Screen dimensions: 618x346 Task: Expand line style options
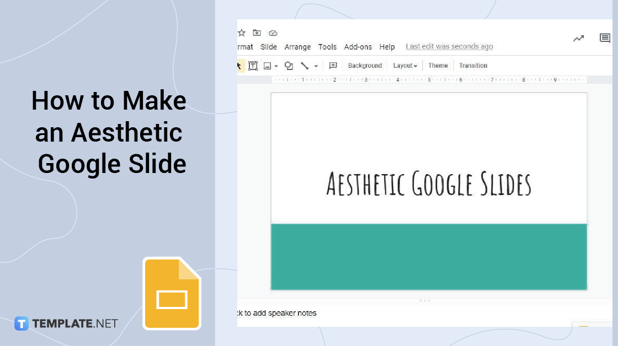click(x=316, y=66)
